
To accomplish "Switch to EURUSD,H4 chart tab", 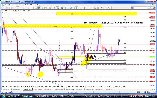I will pos(48,89).
